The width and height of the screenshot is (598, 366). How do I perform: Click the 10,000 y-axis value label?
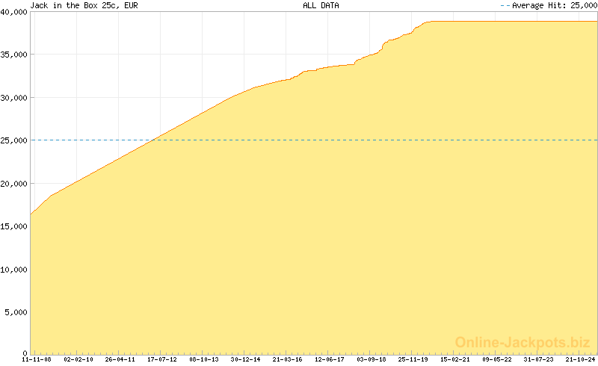pyautogui.click(x=14, y=269)
